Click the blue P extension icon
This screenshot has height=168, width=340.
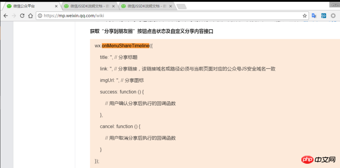point(324,16)
